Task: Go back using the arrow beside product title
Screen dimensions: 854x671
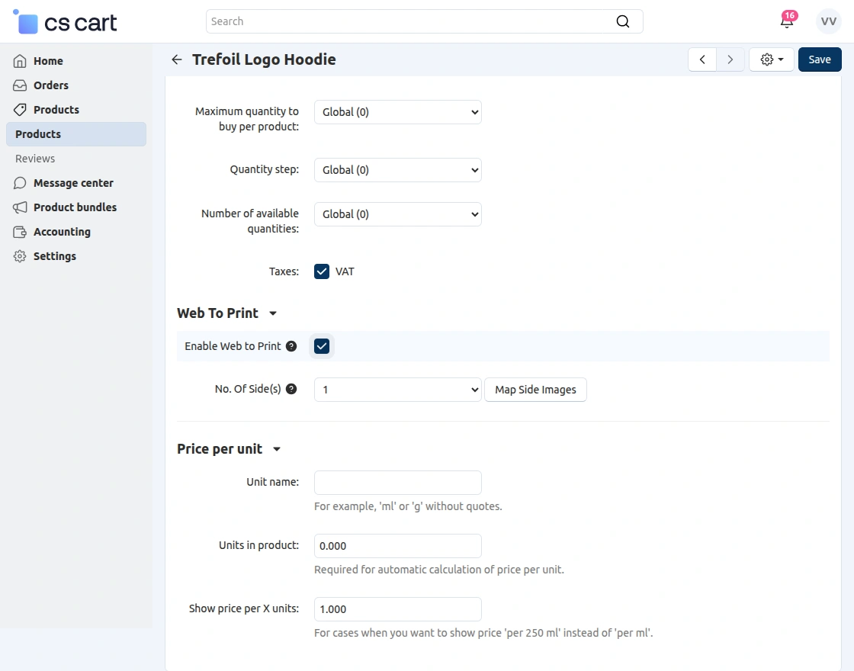Action: (176, 59)
